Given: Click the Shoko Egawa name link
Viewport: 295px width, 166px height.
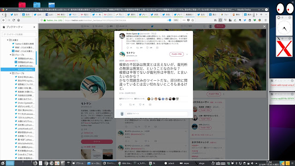Looking at the screenshot, I should coord(132,34).
